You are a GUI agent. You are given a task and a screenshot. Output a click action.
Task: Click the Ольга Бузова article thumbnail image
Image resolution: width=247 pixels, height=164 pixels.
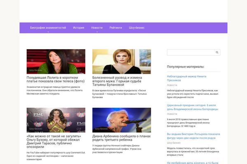click(x=56, y=120)
